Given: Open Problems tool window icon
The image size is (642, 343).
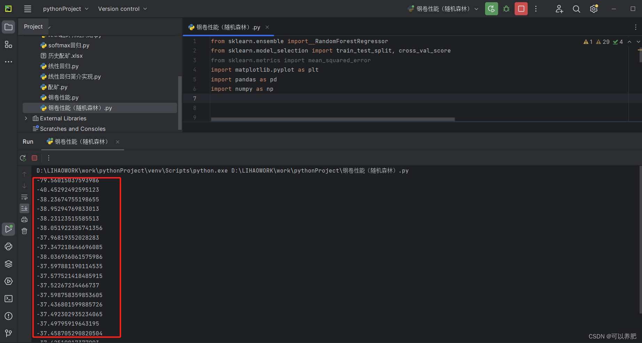Looking at the screenshot, I should coord(9,316).
